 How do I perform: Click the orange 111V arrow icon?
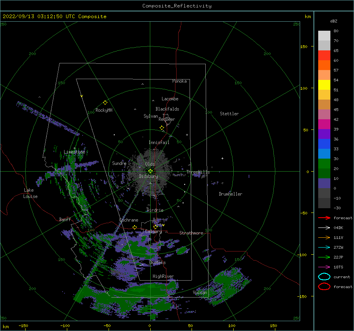pyautogui.click(x=324, y=237)
